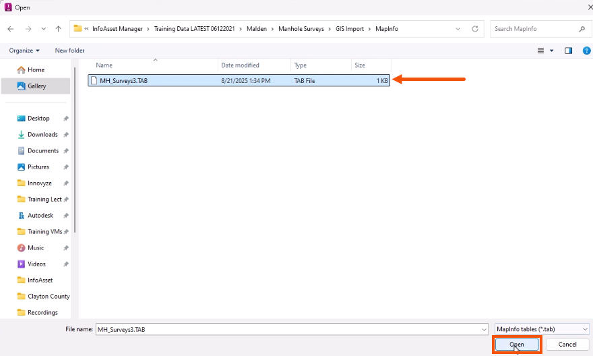Open Home in navigation pane

pyautogui.click(x=36, y=69)
